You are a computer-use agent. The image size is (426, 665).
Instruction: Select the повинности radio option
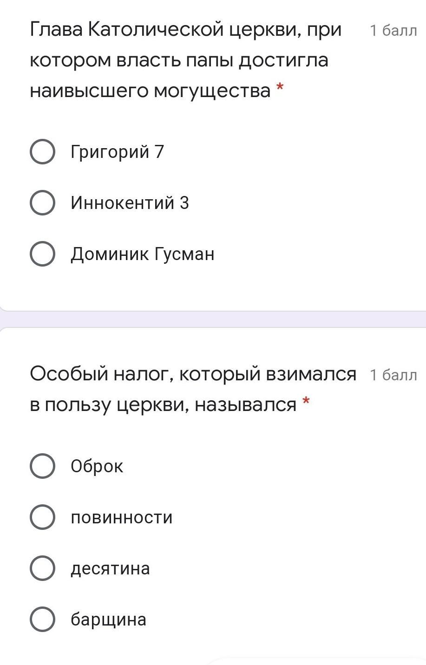click(42, 517)
